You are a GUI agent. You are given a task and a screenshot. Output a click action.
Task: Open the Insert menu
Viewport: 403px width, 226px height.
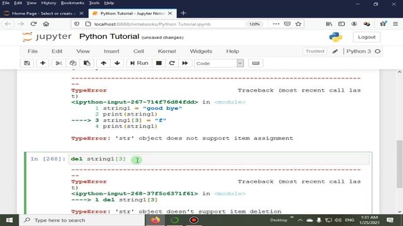[111, 51]
